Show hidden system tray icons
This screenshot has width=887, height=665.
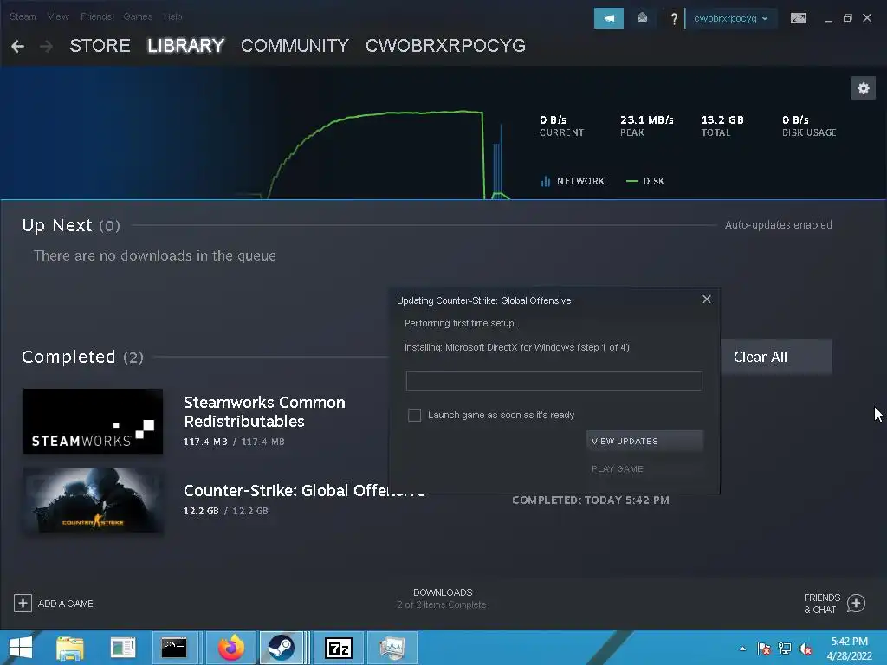coord(742,649)
